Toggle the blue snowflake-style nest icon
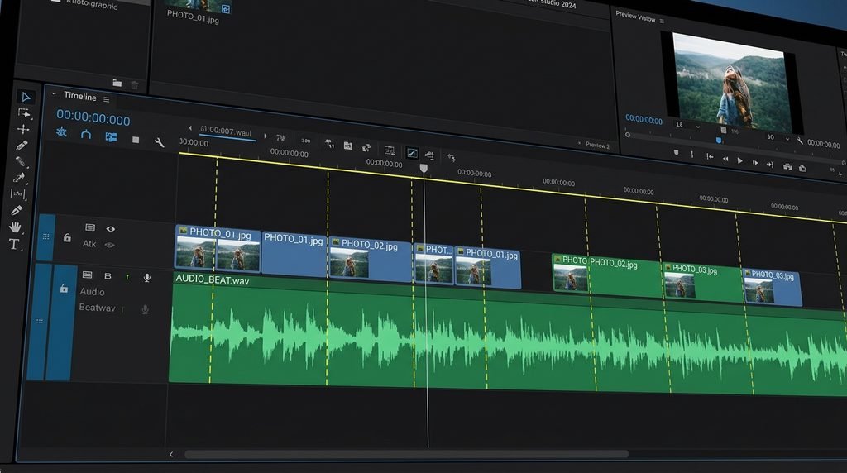The height and width of the screenshot is (473, 847). (x=61, y=132)
